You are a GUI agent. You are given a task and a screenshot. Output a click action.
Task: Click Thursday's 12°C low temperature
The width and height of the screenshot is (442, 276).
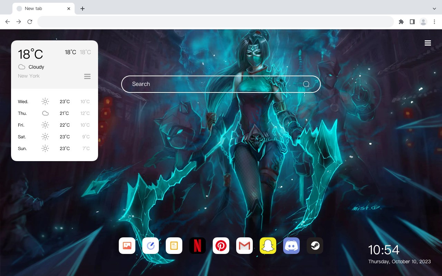(x=85, y=113)
